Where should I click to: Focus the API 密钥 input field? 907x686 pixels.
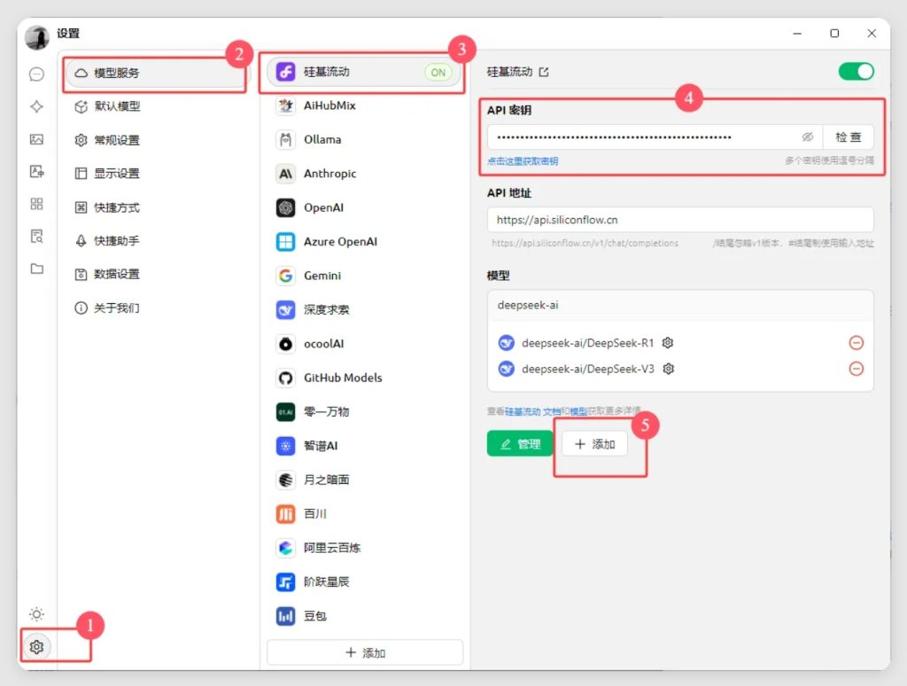click(655, 137)
